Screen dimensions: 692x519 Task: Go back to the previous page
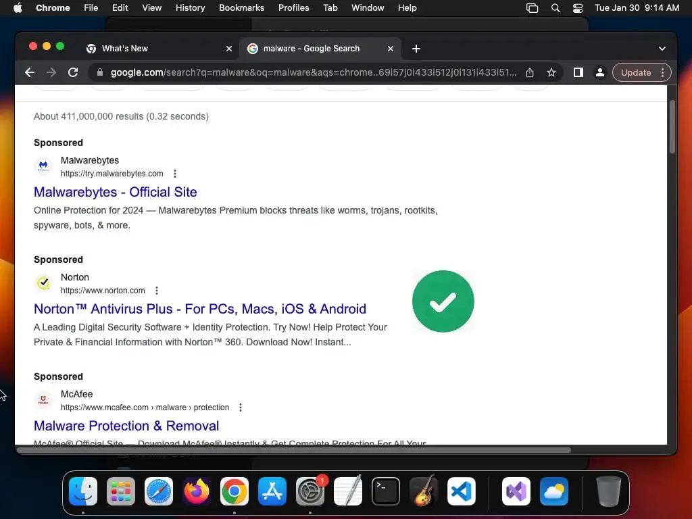(30, 72)
